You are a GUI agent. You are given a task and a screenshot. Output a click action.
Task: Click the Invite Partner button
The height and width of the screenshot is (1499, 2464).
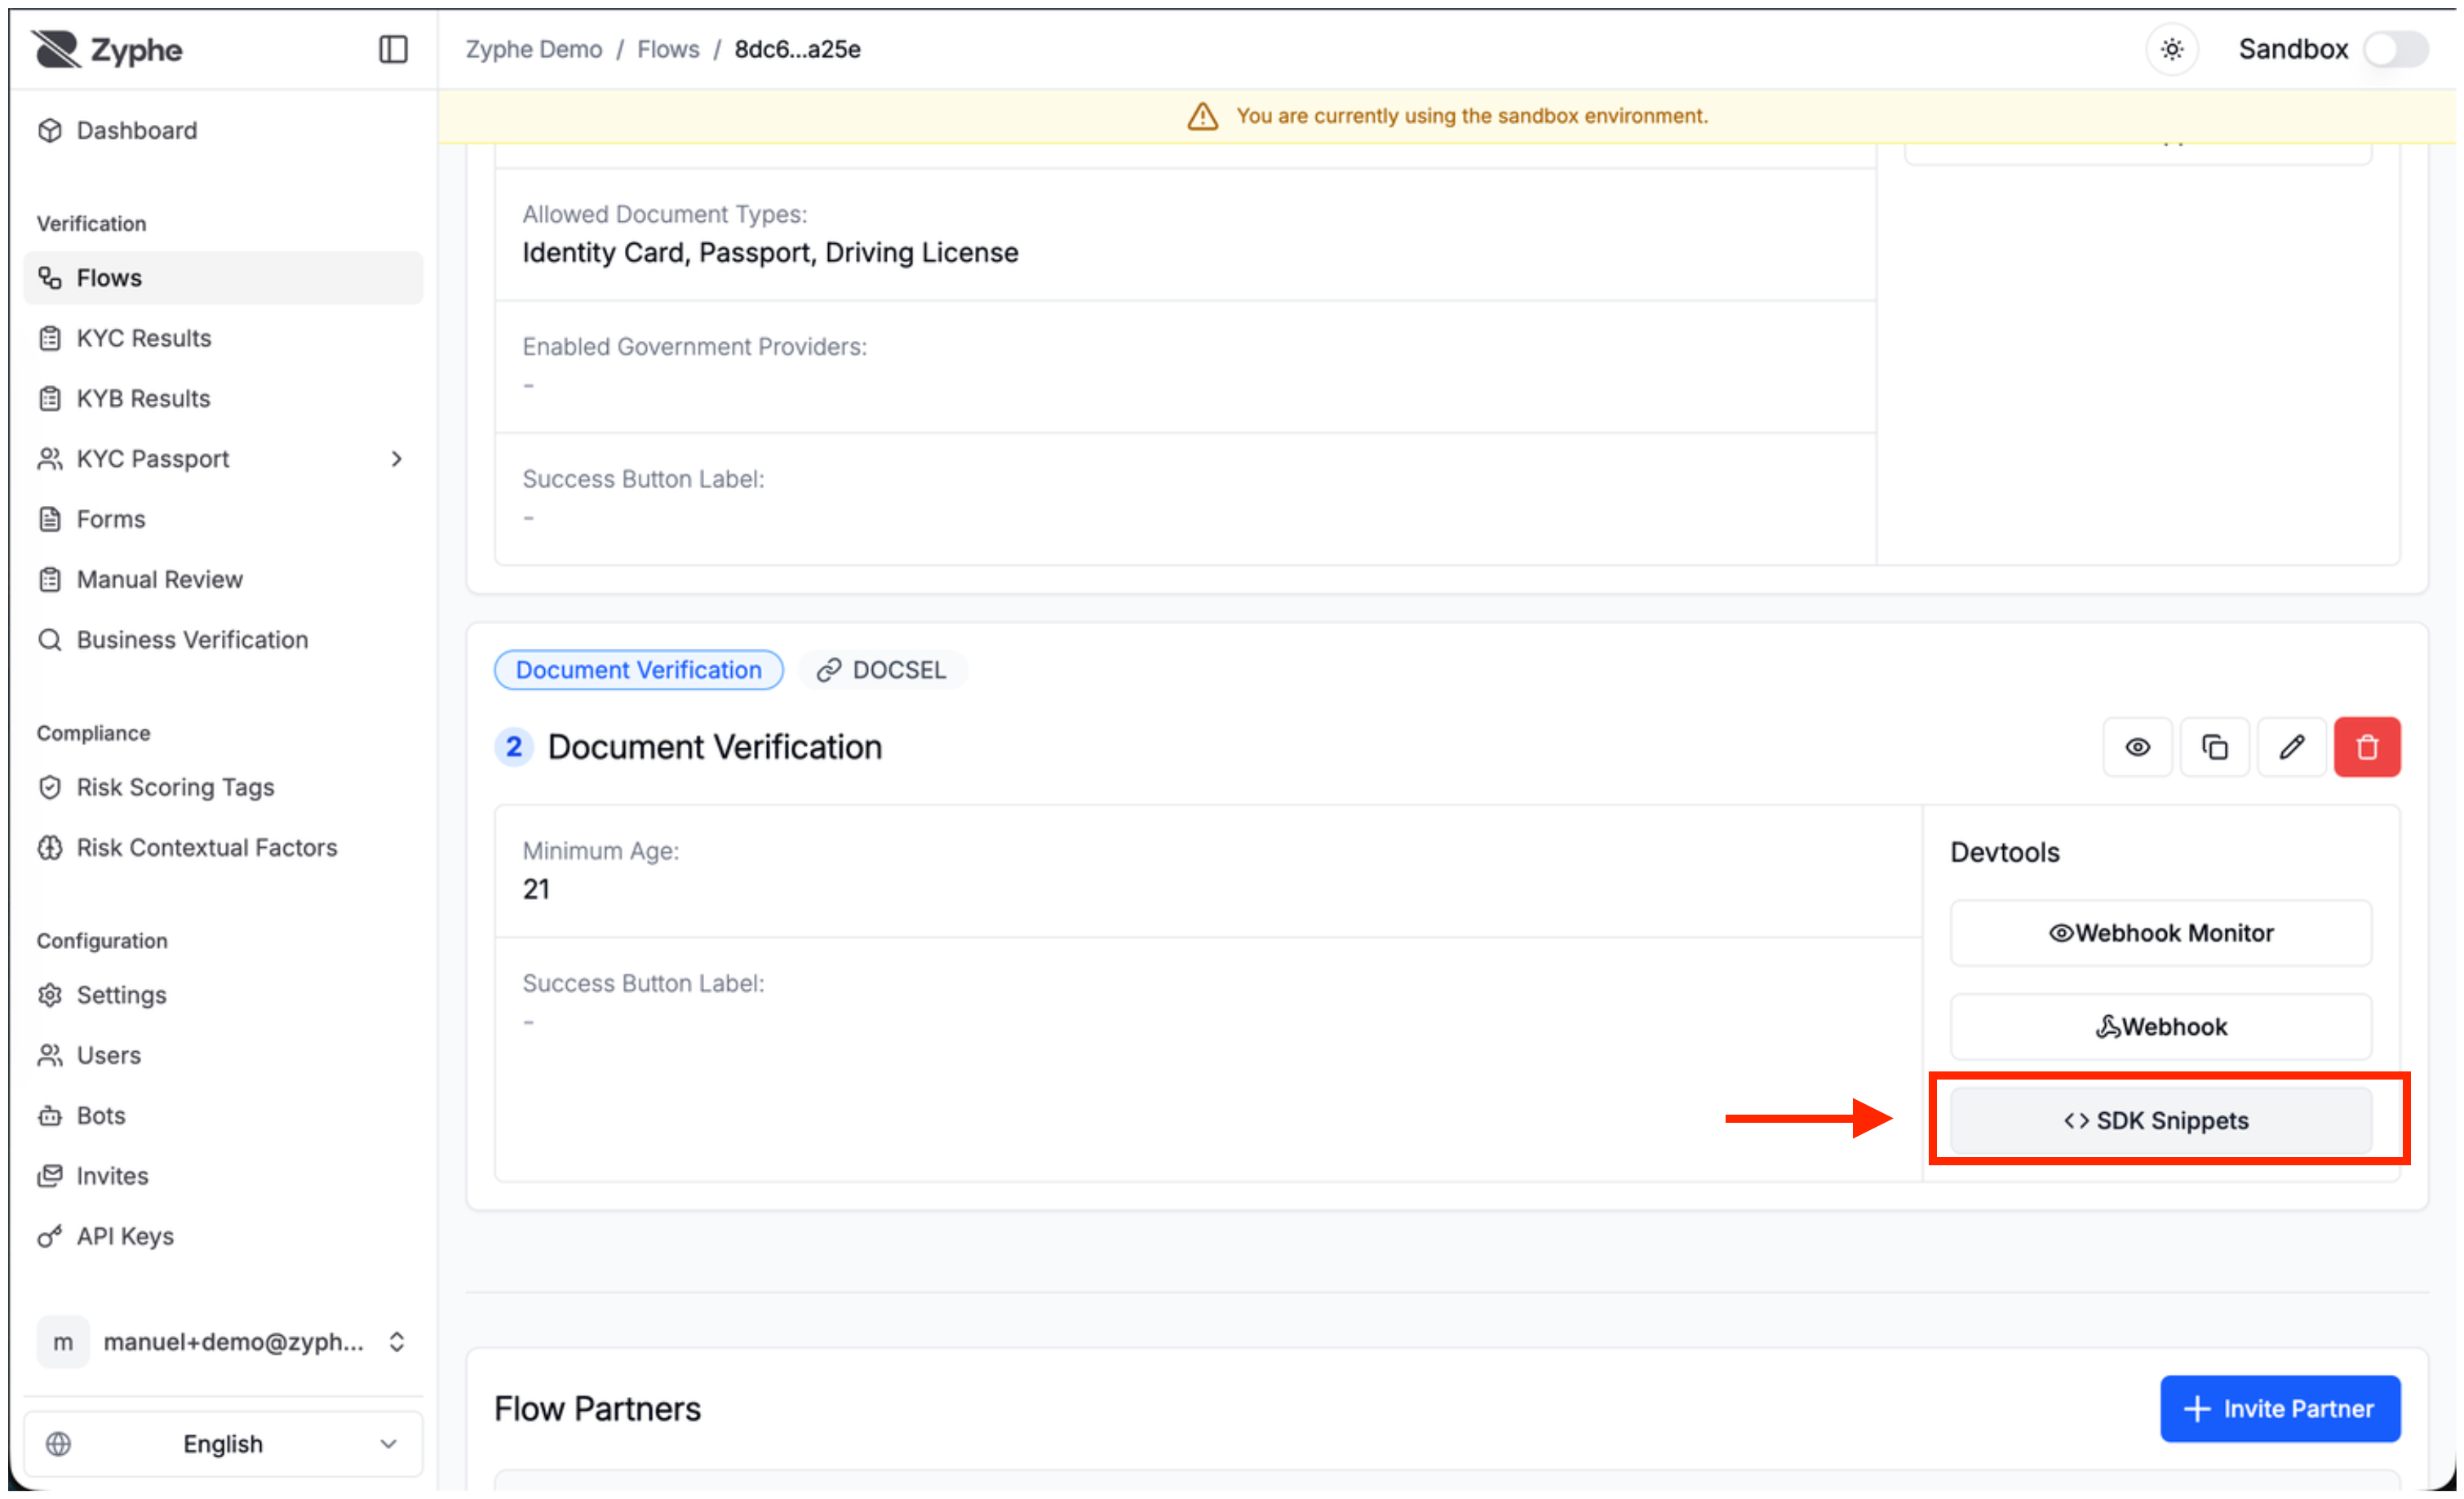2280,1409
